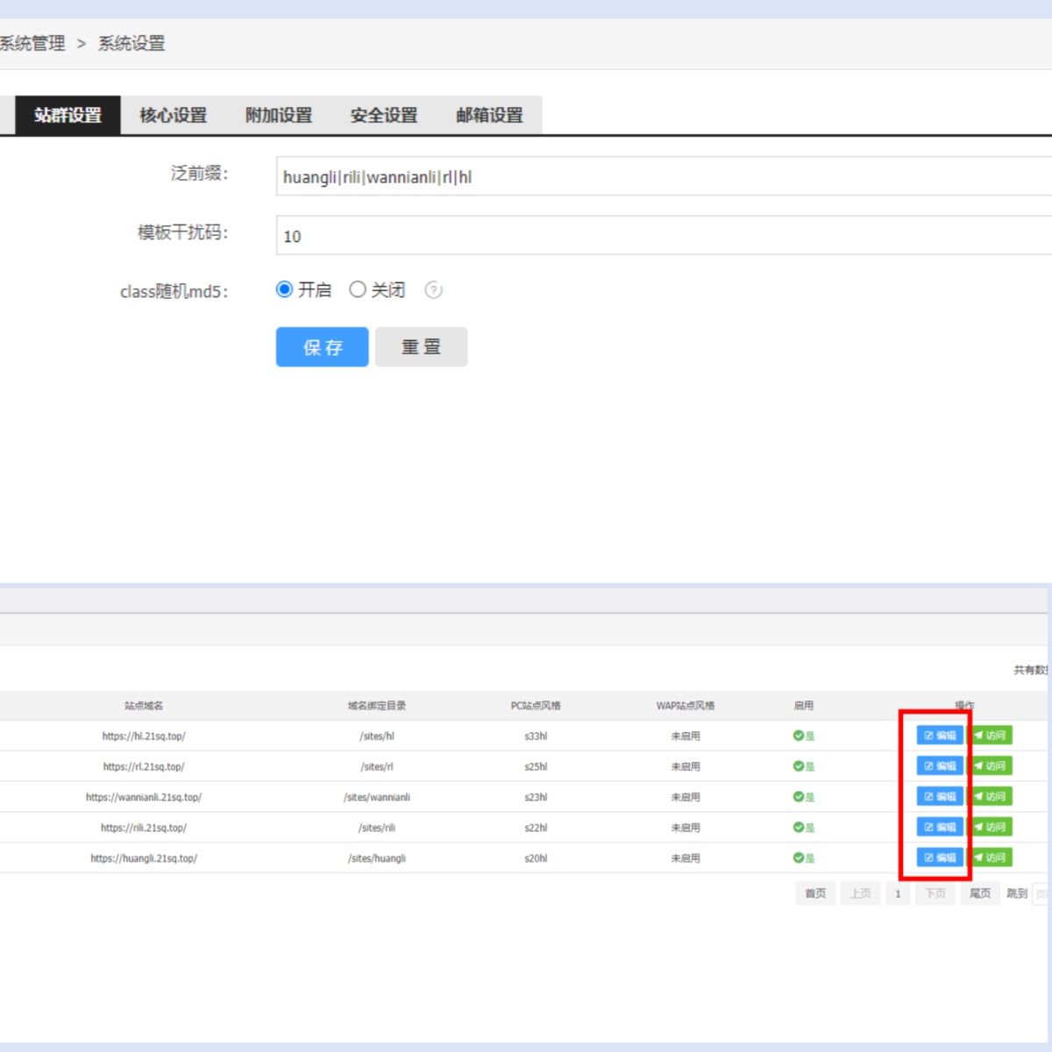Click 编辑 for the wannianli.21sq.top row
Image resolution: width=1052 pixels, height=1052 pixels.
pos(940,796)
